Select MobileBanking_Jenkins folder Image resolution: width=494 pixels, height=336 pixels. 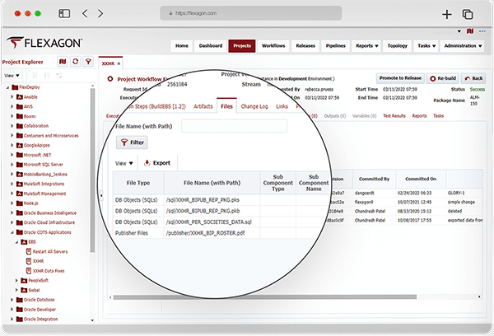coord(45,175)
